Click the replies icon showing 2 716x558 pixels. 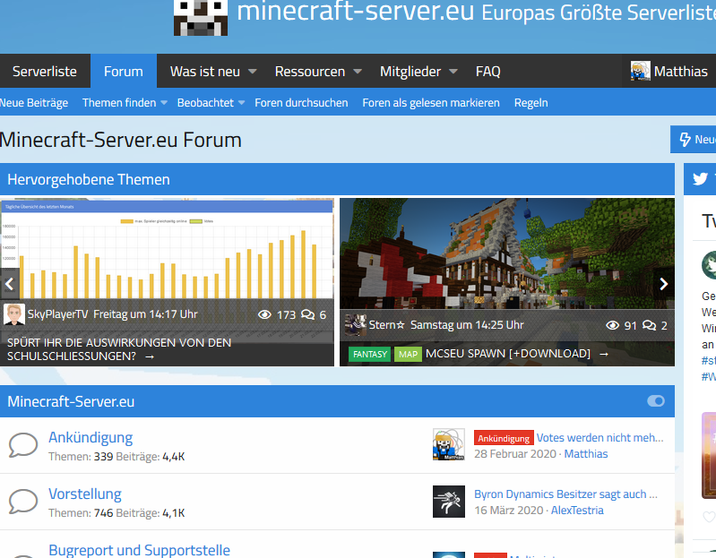click(649, 325)
